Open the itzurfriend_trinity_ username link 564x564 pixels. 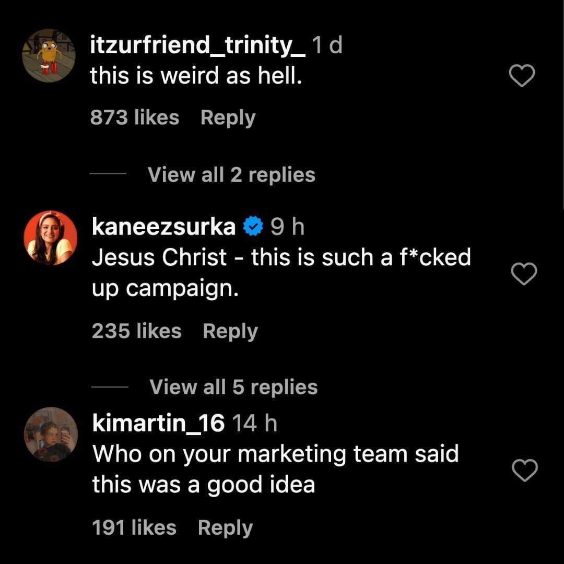198,46
